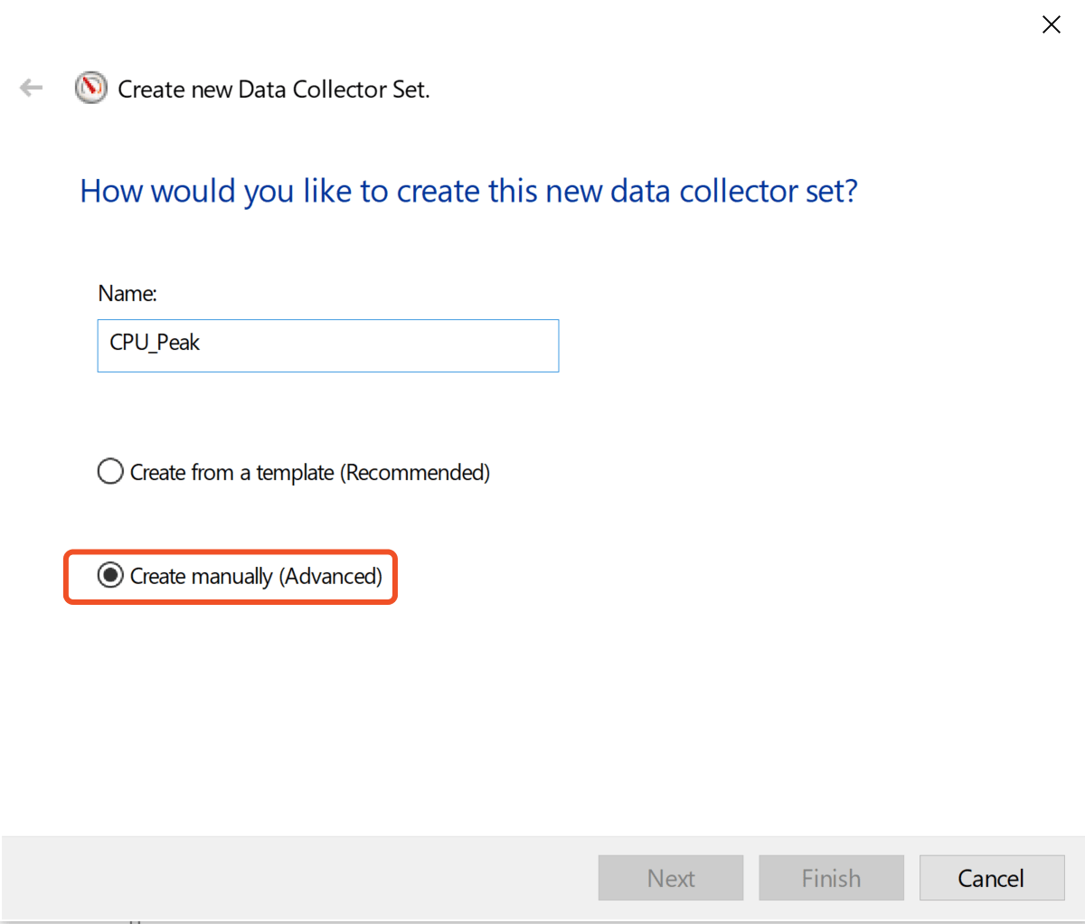This screenshot has width=1085, height=924.
Task: Cancel the data collector set wizard
Action: pos(991,878)
